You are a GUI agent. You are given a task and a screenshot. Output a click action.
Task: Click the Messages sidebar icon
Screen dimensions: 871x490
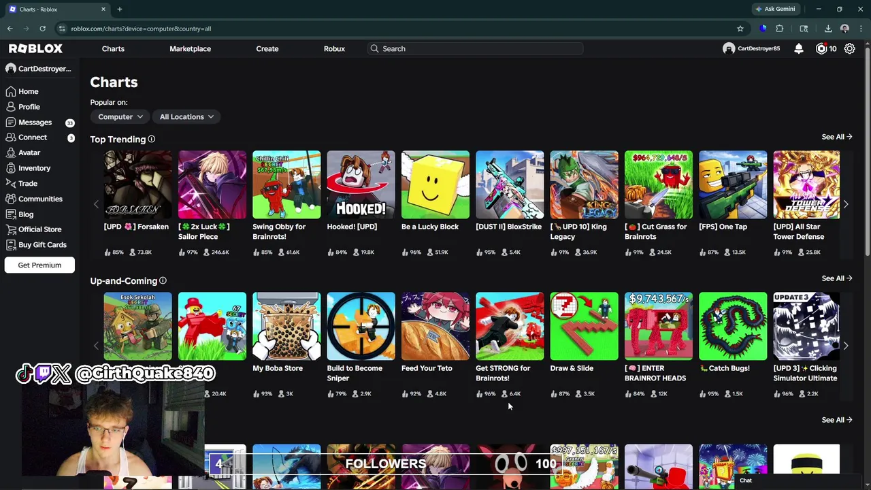pos(10,122)
